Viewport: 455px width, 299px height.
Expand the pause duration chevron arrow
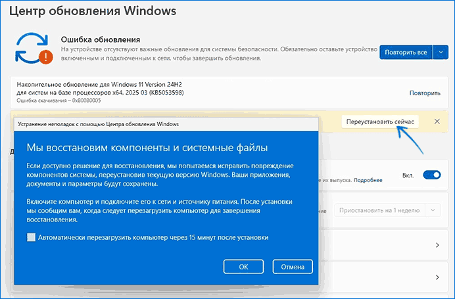(433, 210)
